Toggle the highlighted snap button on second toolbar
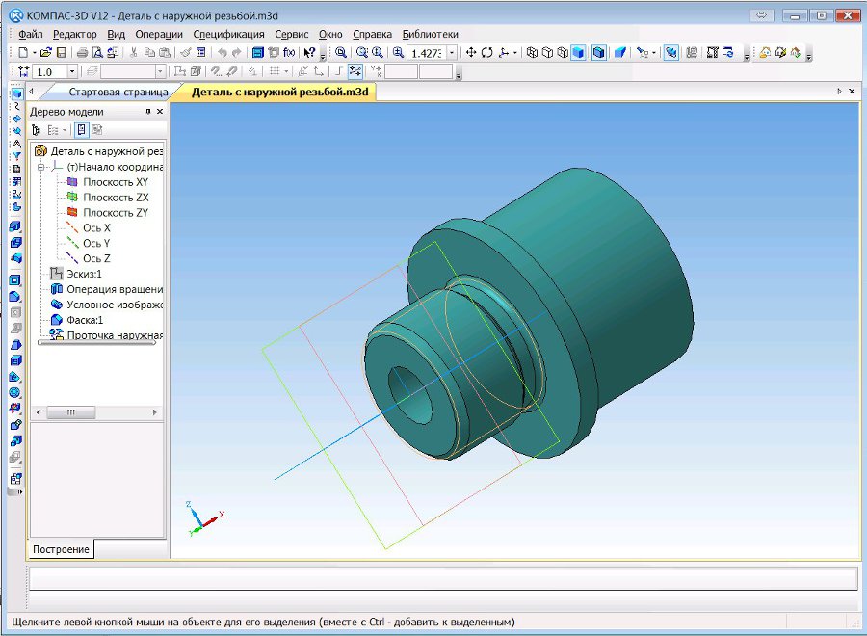Screen dimensions: 867x636 coord(355,71)
